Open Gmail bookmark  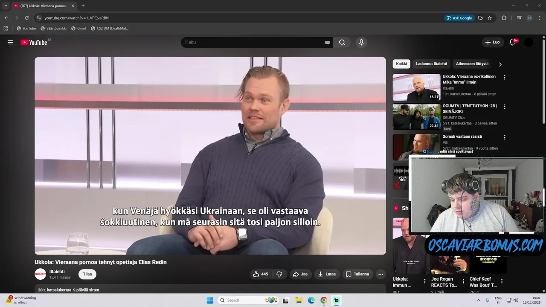[x=78, y=29]
